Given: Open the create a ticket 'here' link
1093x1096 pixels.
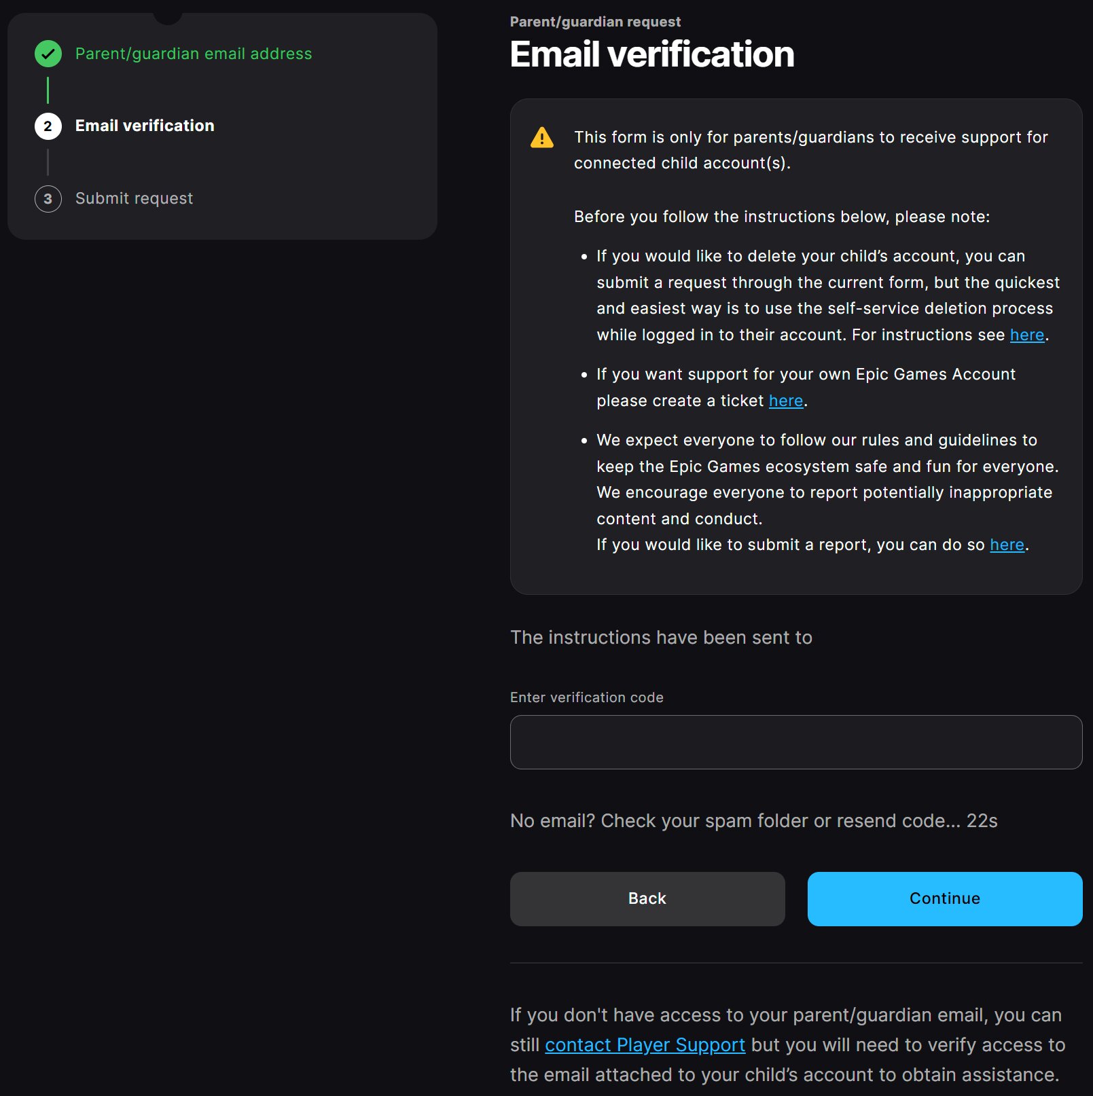Looking at the screenshot, I should [785, 401].
